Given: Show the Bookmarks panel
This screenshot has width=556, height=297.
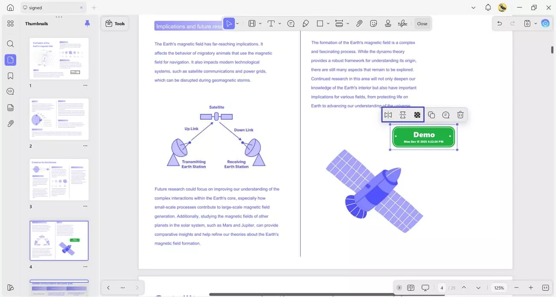Looking at the screenshot, I should 10,76.
